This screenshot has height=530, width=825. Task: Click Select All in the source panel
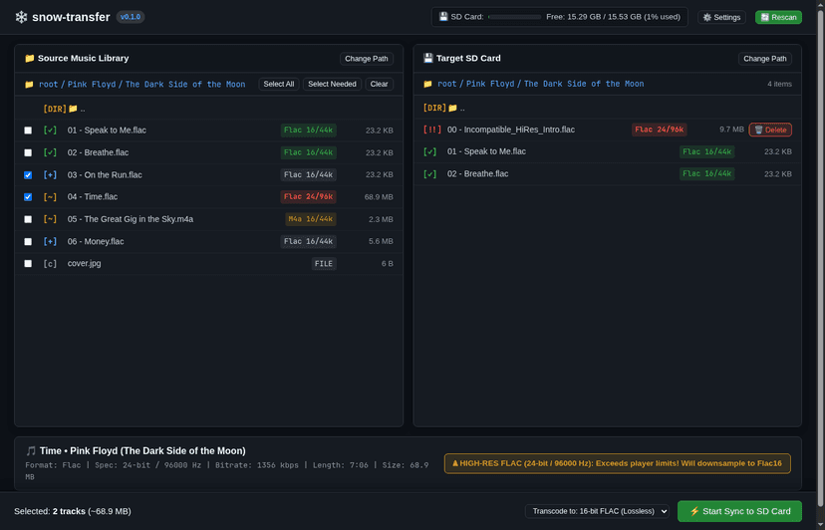pos(279,85)
